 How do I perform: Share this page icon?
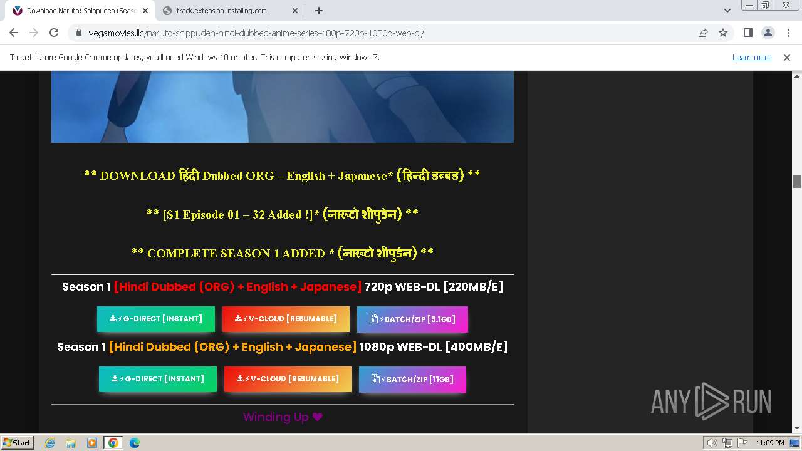click(703, 33)
